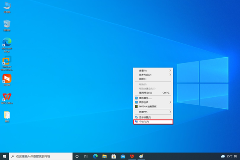Open the Windows Start menu
The width and height of the screenshot is (240, 160).
(4, 156)
